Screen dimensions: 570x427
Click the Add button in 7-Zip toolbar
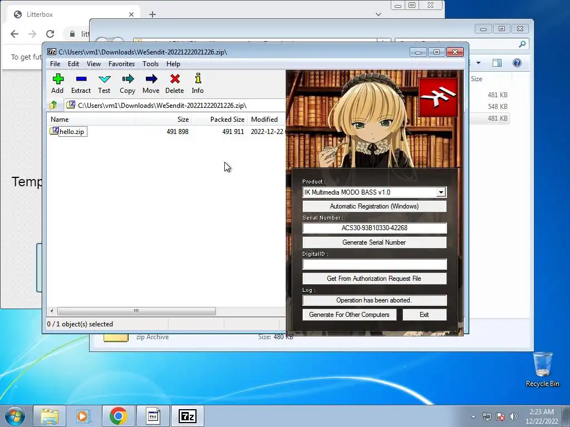pos(57,83)
